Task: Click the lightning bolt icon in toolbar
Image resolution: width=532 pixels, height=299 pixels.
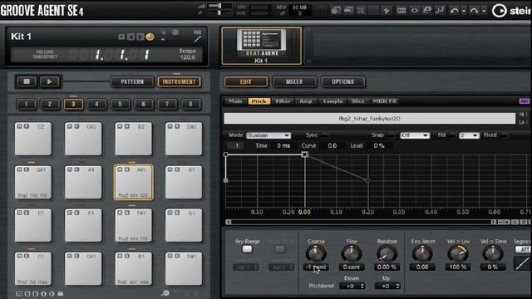Action: (387, 11)
